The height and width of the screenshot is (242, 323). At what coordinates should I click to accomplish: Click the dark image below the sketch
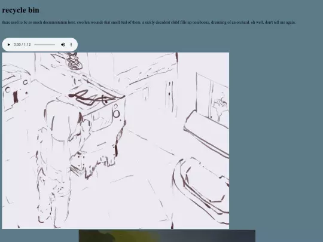tap(167, 236)
